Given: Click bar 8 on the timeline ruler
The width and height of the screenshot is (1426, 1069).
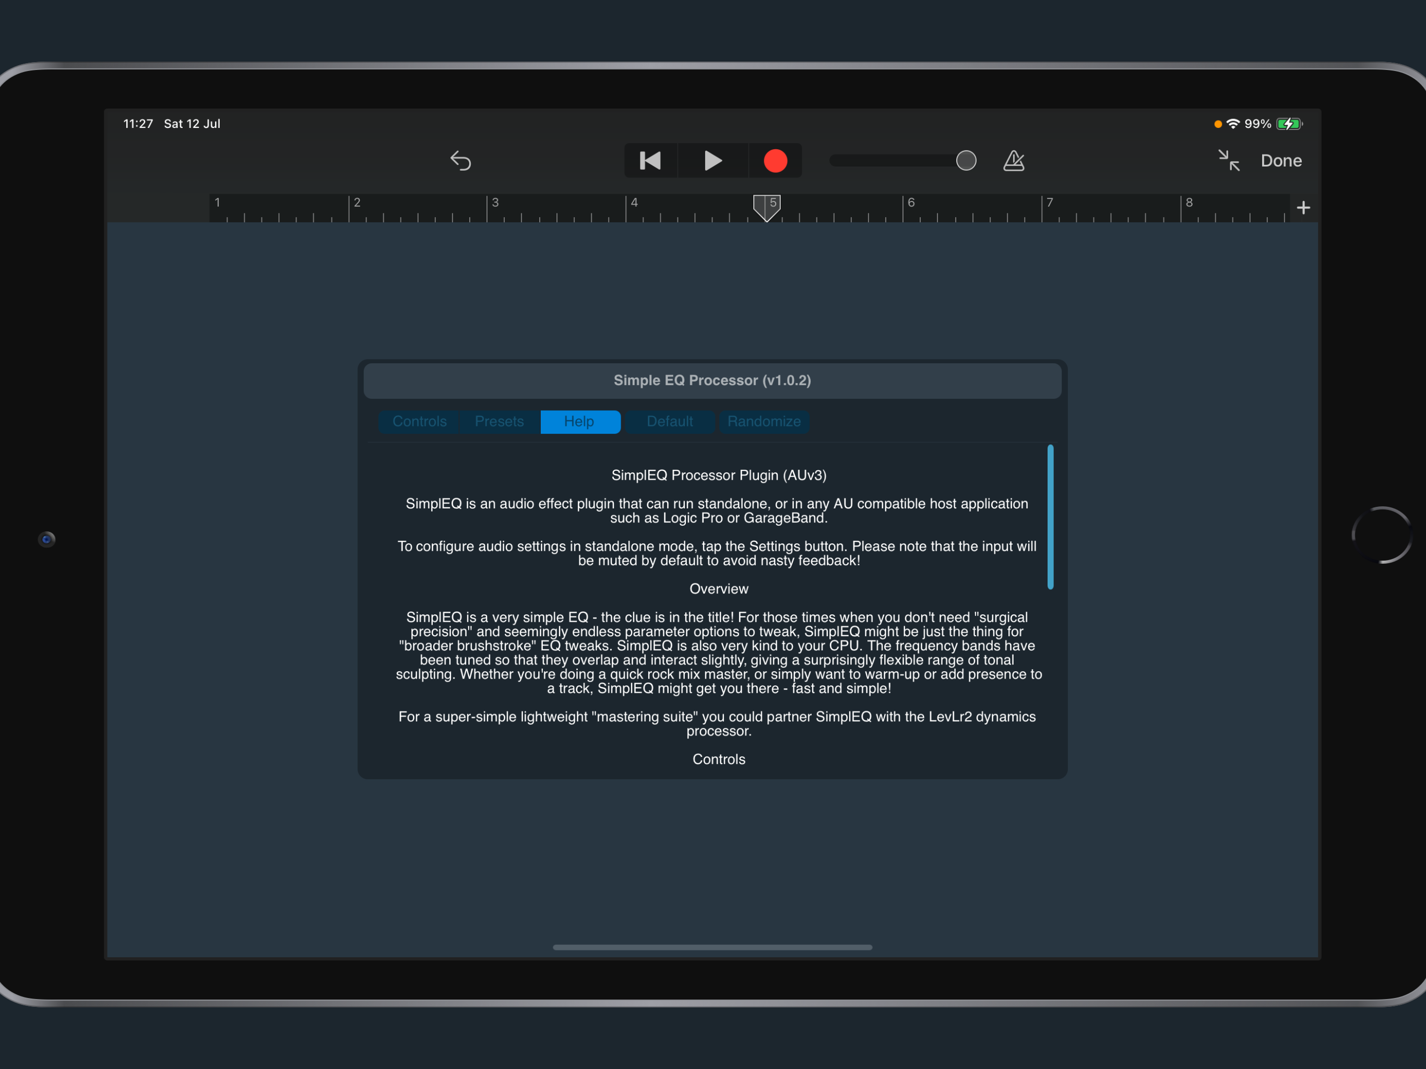Looking at the screenshot, I should pos(1189,203).
